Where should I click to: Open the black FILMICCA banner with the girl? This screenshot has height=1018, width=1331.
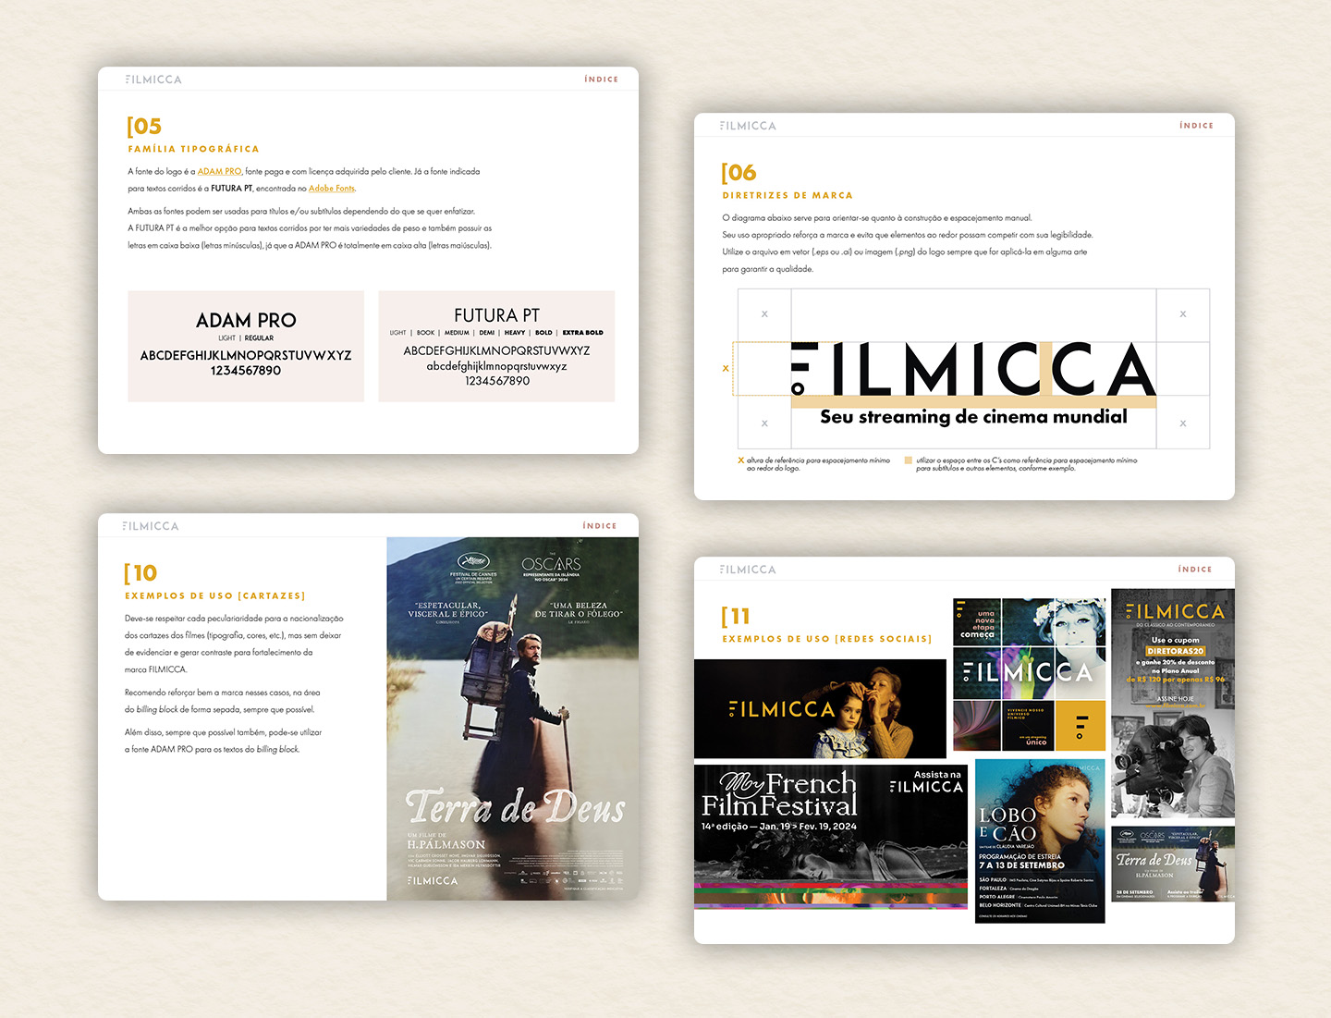pyautogui.click(x=820, y=709)
